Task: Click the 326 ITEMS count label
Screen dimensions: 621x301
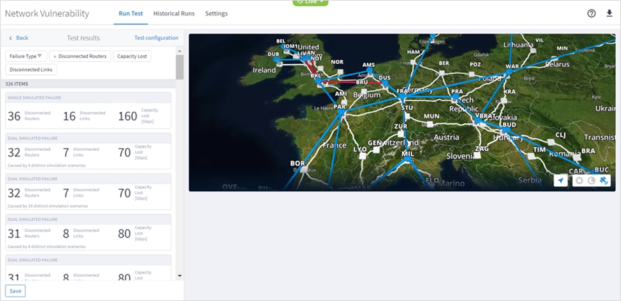Action: [x=17, y=83]
